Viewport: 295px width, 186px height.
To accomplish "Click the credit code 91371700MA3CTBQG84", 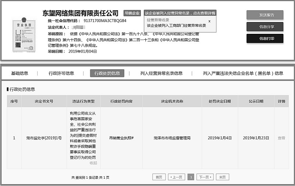I will (105, 21).
